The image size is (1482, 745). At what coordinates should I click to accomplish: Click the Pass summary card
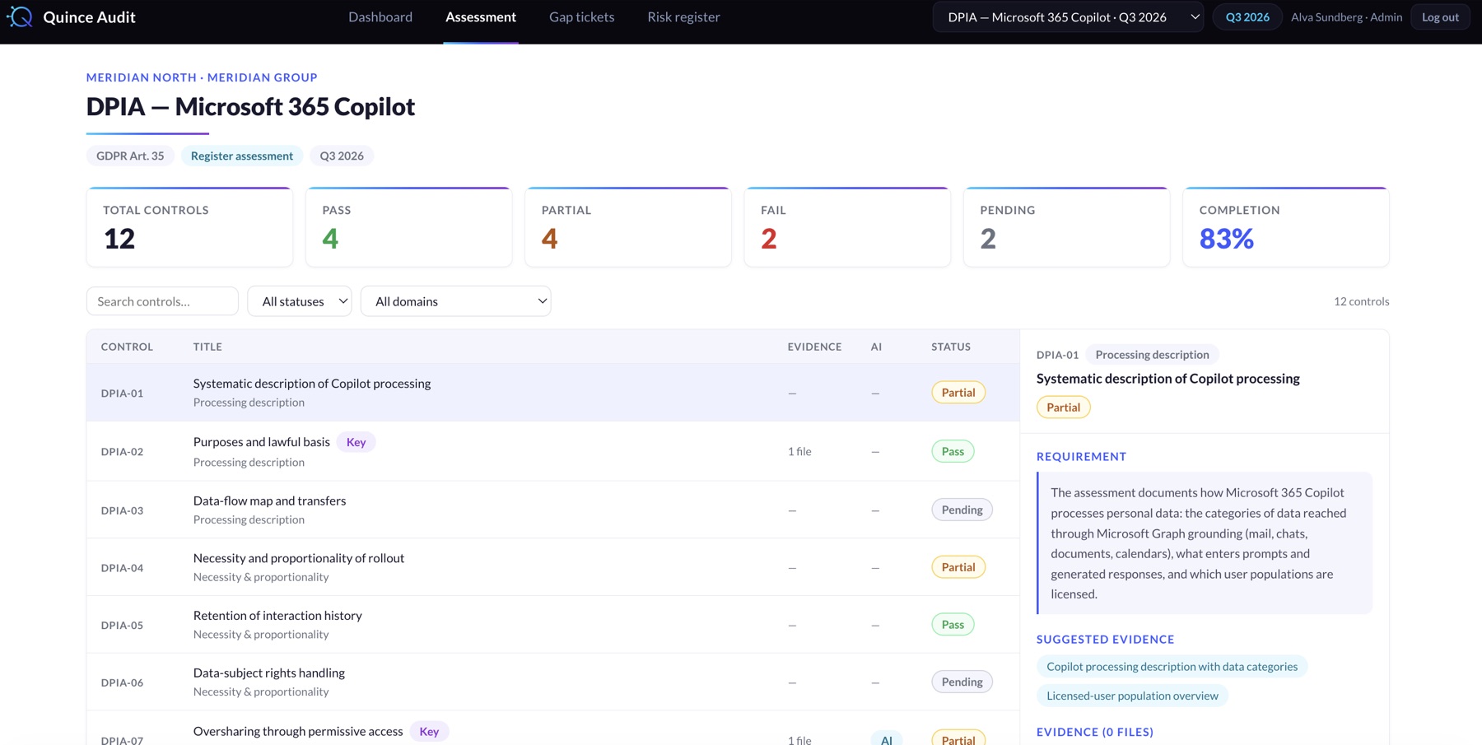[409, 227]
